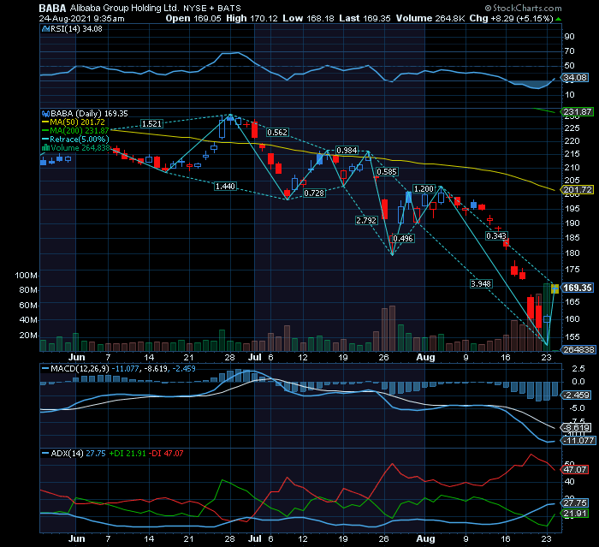The height and width of the screenshot is (547, 599).
Task: Click the Chg +8.29 (+5.15%) value
Action: pyautogui.click(x=511, y=18)
